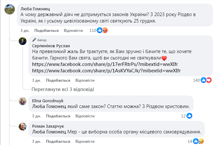Click Серпенінов Руслан's avatar
Viewport: 220px width, 145px height.
pos(22,41)
